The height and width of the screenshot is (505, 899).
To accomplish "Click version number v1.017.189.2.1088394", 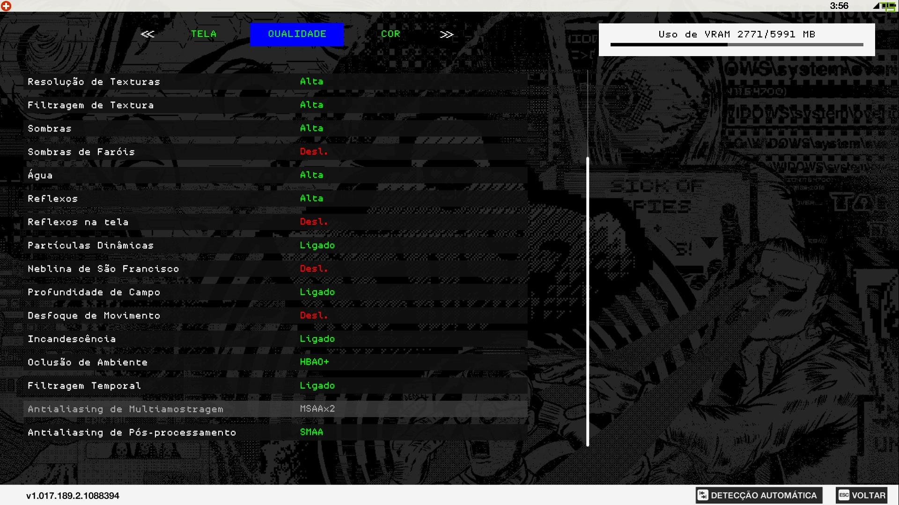I will (73, 496).
